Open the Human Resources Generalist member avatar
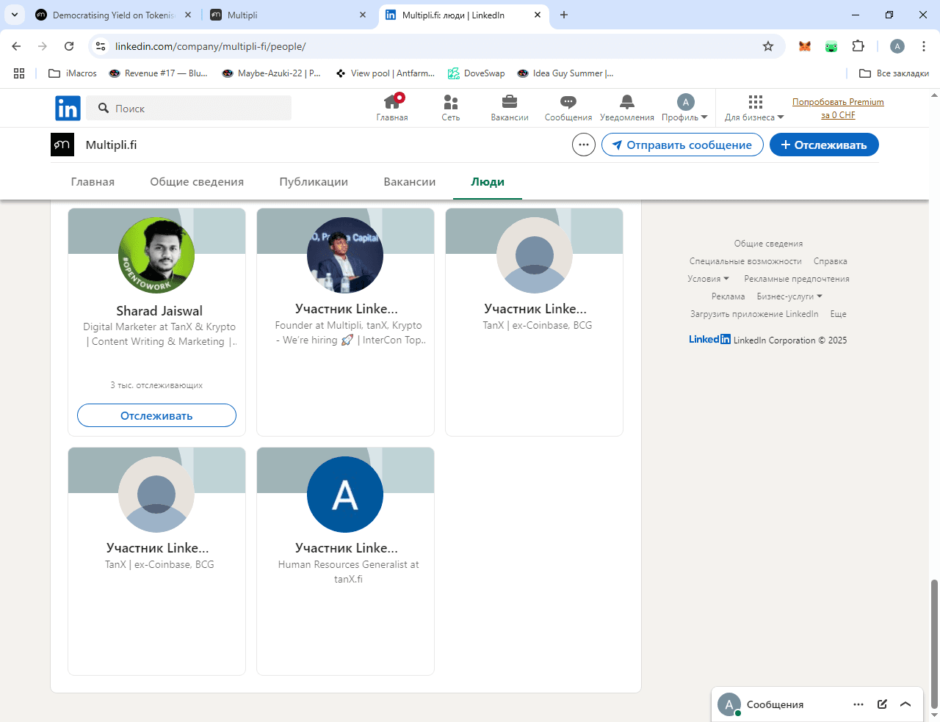The height and width of the screenshot is (722, 940). pyautogui.click(x=345, y=495)
